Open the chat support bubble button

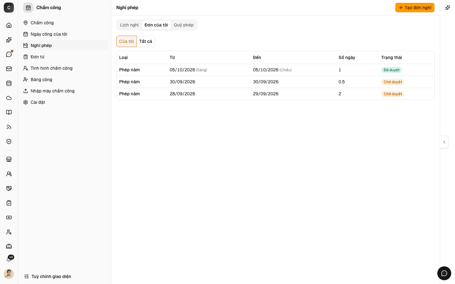pyautogui.click(x=444, y=273)
